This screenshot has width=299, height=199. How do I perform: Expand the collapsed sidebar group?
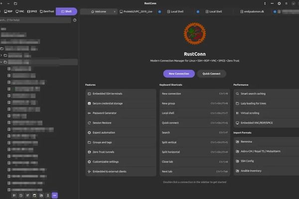click(1, 55)
